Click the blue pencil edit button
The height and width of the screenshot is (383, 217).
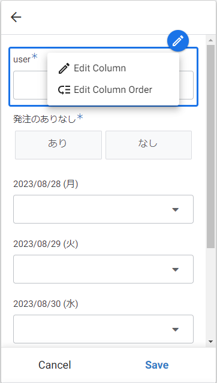coord(178,41)
